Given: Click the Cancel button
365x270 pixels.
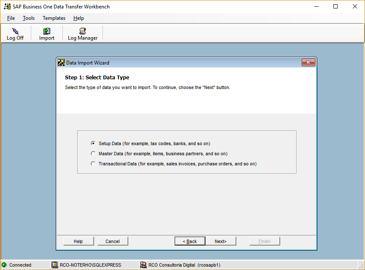Looking at the screenshot, I should [113, 241].
